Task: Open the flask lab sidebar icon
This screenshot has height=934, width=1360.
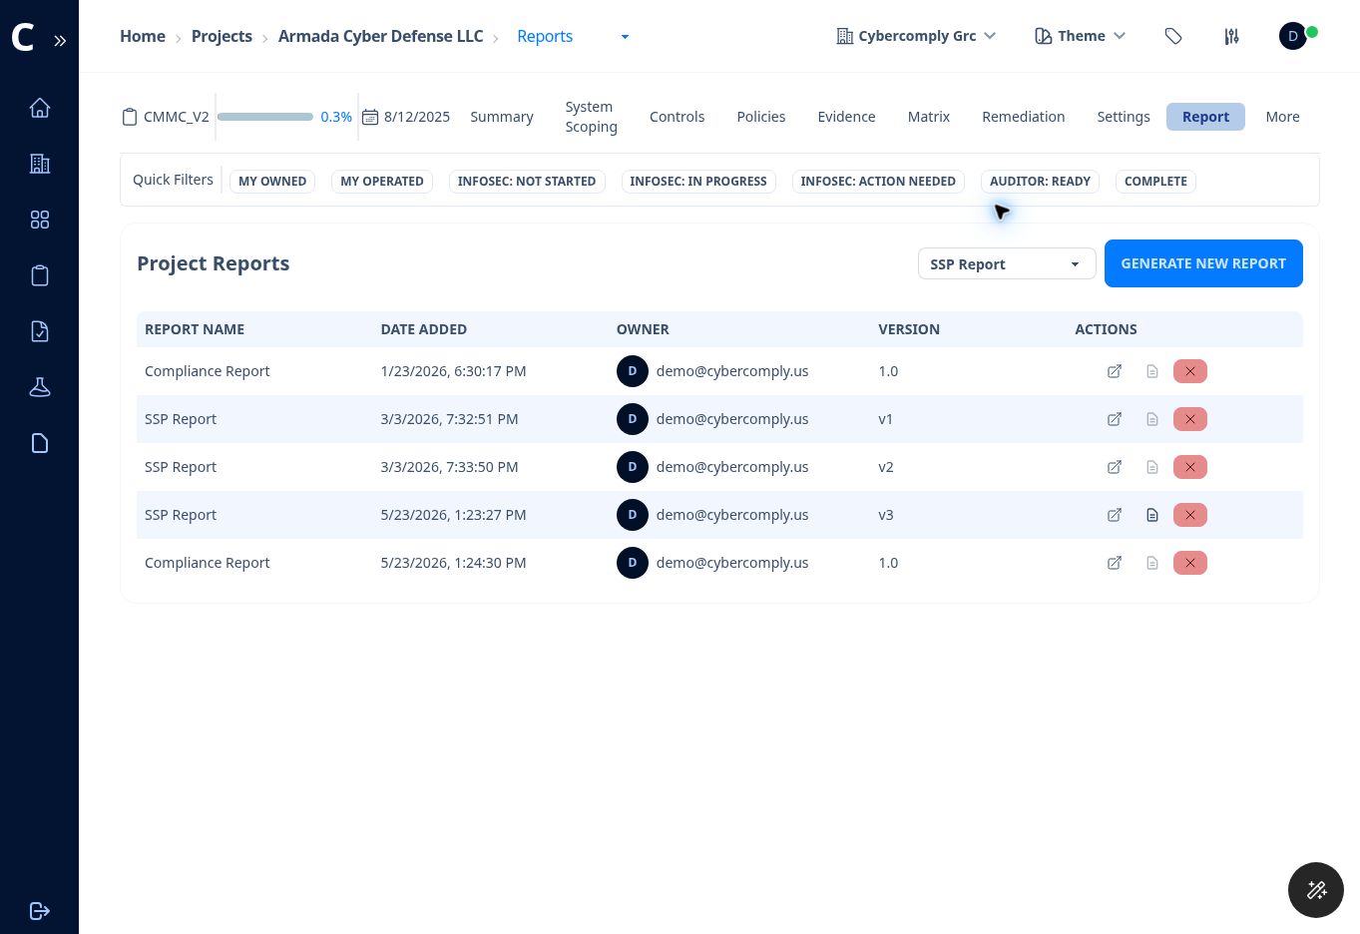Action: [x=40, y=387]
